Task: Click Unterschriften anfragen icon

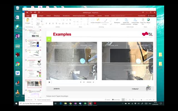Action: [x=135, y=22]
